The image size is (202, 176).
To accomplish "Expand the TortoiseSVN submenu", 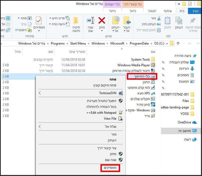I will [40, 93].
